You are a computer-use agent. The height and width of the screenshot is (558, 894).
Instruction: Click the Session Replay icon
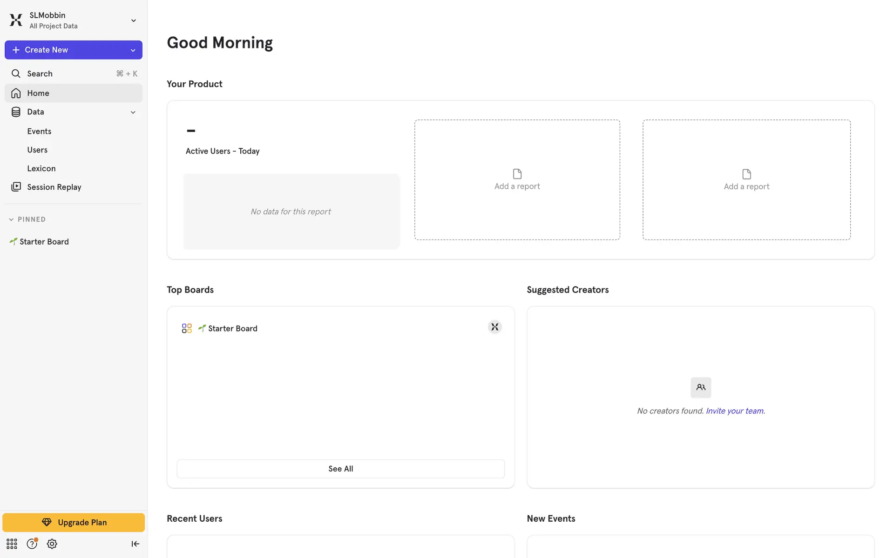(16, 186)
